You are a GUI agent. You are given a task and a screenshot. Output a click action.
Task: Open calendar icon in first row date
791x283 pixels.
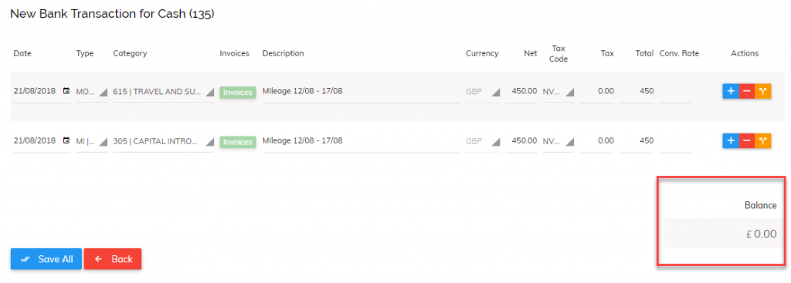(x=66, y=91)
